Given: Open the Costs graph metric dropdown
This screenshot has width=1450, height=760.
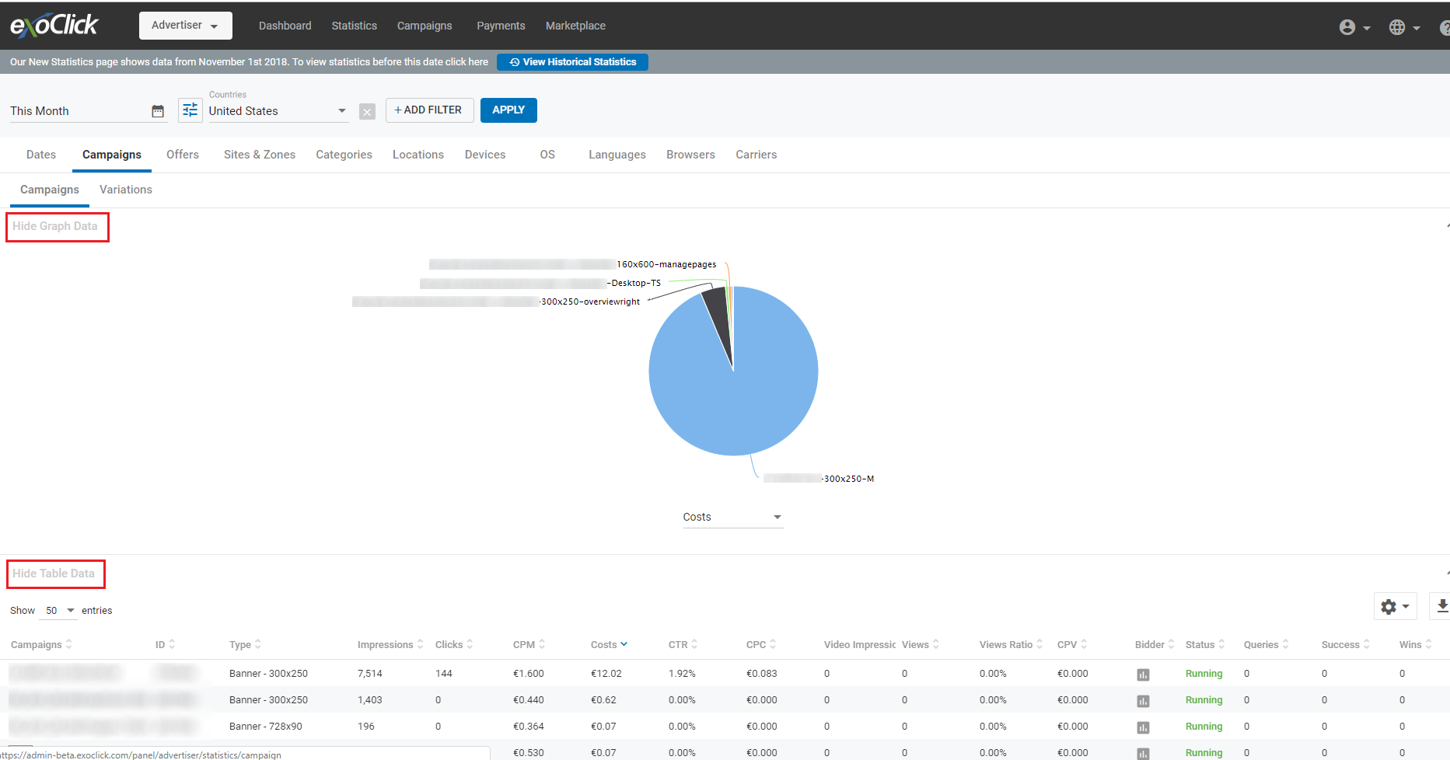Looking at the screenshot, I should [x=732, y=517].
